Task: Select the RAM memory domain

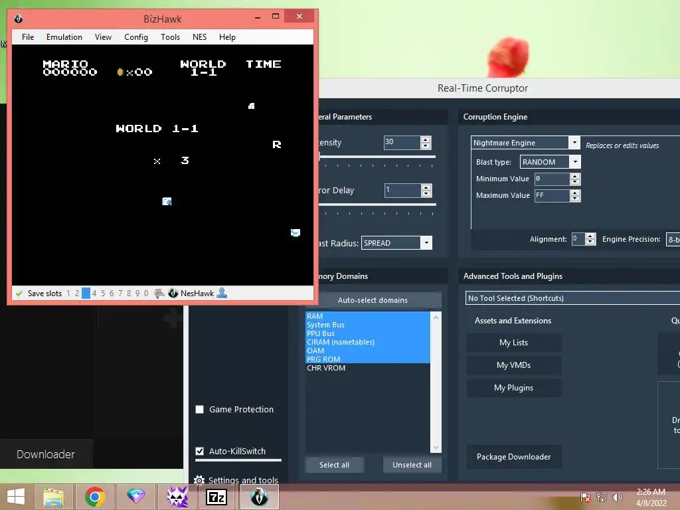Action: coord(368,316)
